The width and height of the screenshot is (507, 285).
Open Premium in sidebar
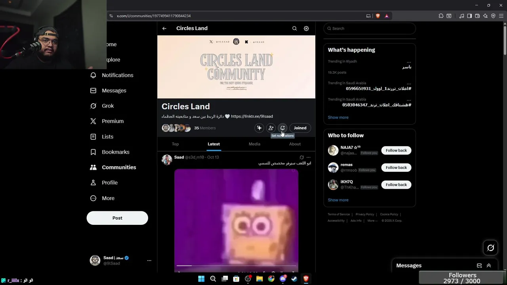tap(107, 121)
